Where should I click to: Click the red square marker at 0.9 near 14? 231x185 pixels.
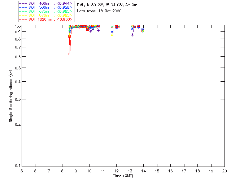143,31
